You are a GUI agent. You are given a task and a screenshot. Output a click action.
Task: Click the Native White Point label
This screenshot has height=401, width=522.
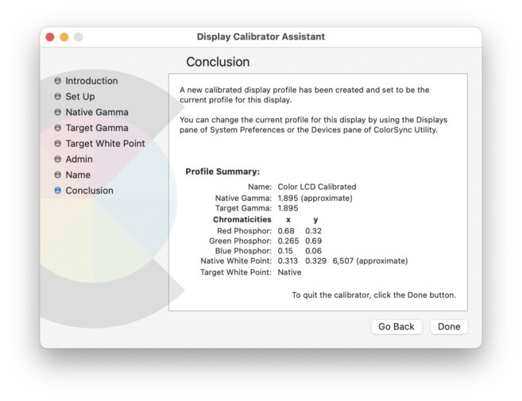coord(236,261)
